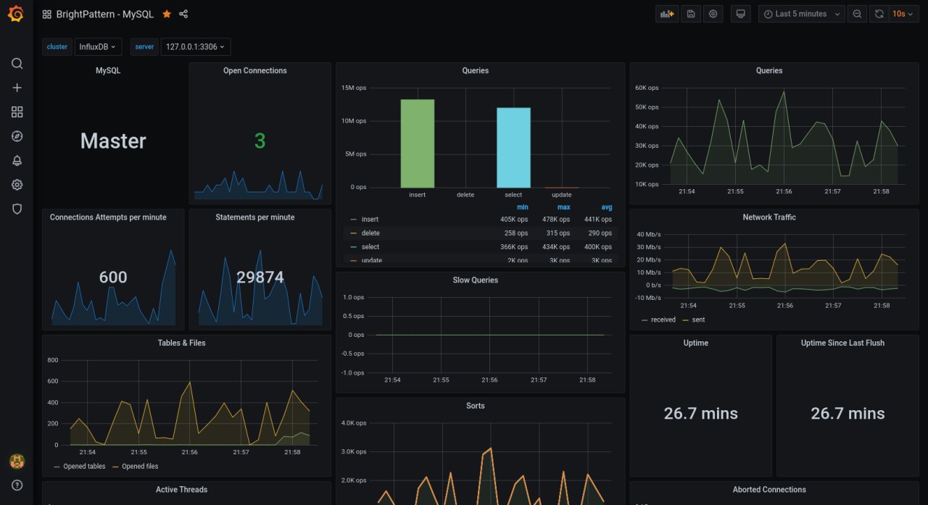
Task: Click the Create plus icon in sidebar
Action: click(17, 88)
